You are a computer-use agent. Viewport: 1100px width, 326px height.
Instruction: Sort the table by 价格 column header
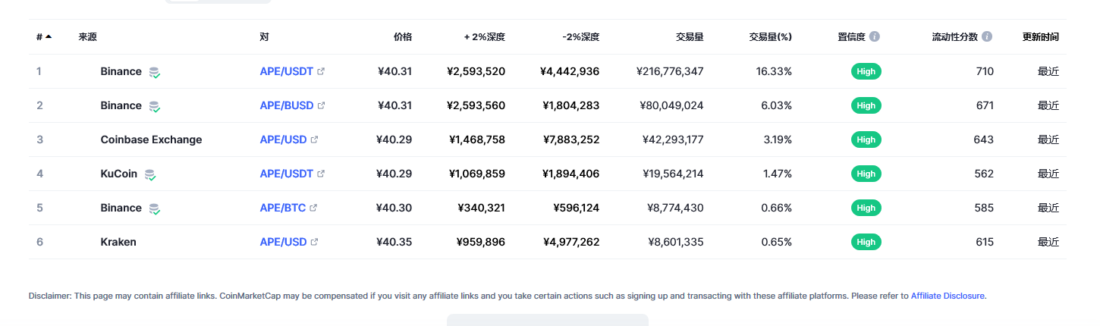[403, 36]
